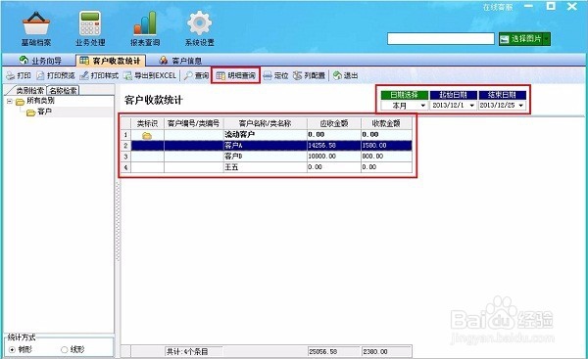Export the report via 导出到EXCEL
The image size is (588, 359).
pyautogui.click(x=150, y=75)
